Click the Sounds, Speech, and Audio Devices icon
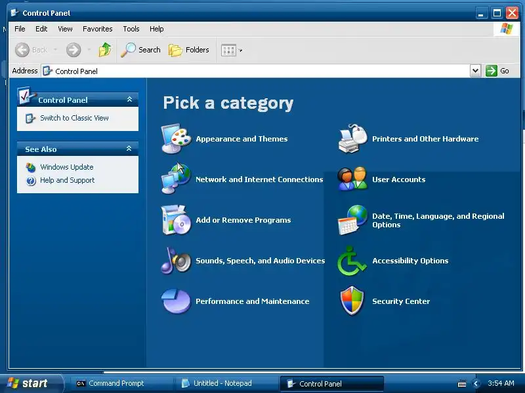The height and width of the screenshot is (393, 525). pyautogui.click(x=176, y=261)
